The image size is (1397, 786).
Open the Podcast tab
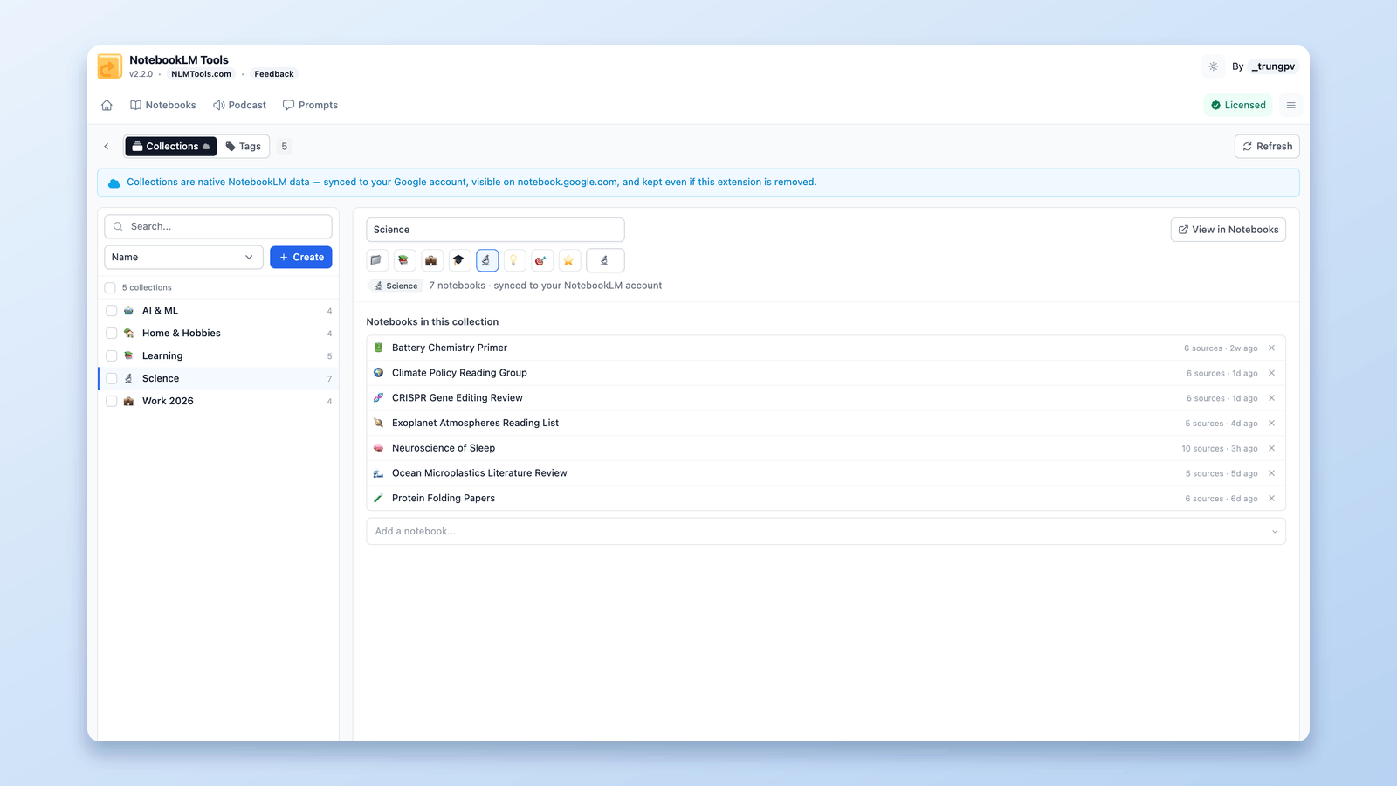click(240, 105)
